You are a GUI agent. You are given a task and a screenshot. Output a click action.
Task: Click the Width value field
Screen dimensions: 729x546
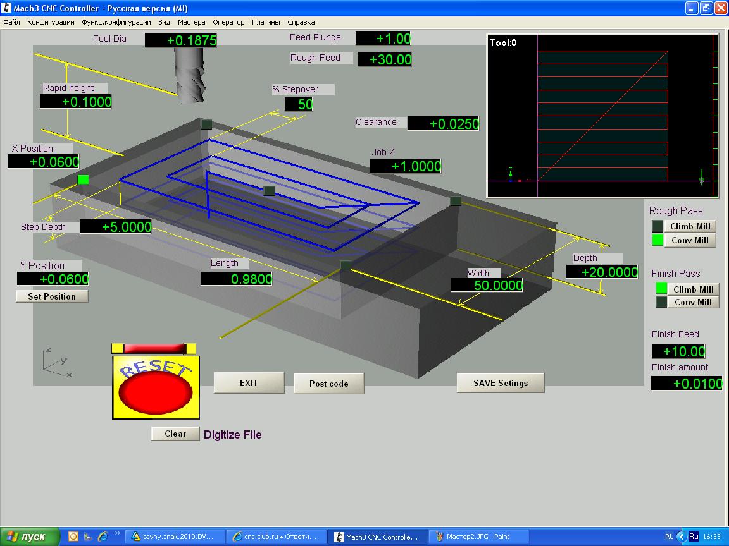(x=487, y=285)
